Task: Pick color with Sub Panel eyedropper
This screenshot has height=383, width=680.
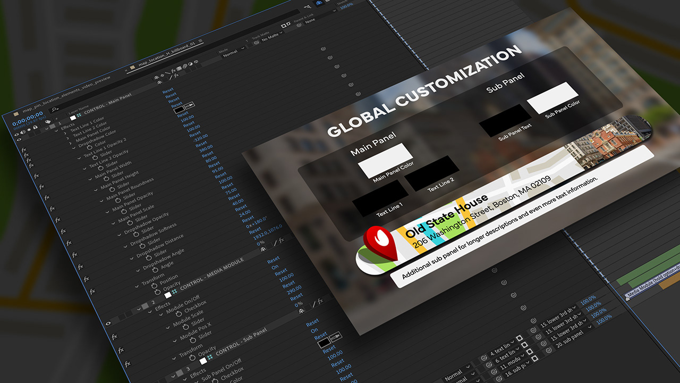Action: pyautogui.click(x=336, y=336)
